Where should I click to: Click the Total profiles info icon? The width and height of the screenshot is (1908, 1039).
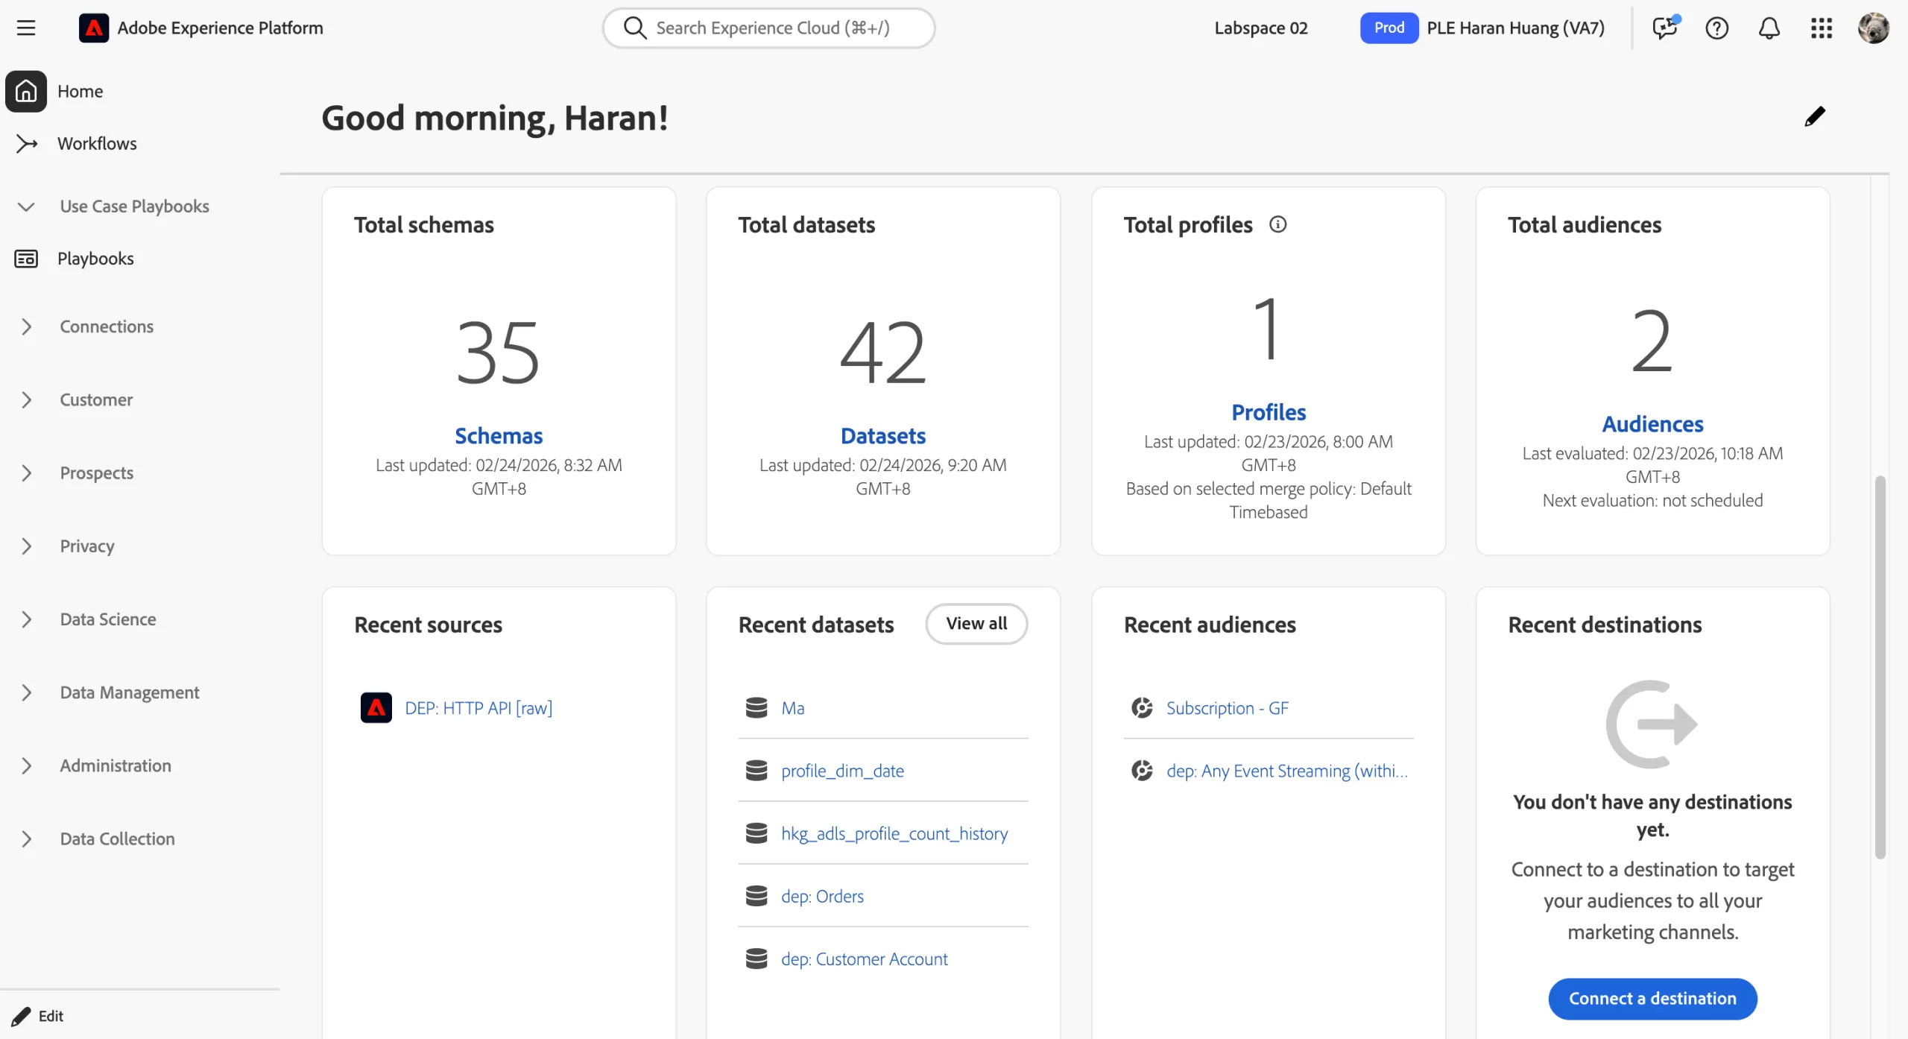pos(1277,224)
